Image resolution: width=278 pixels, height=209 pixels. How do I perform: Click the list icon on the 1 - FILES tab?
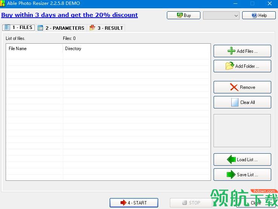coord(7,27)
